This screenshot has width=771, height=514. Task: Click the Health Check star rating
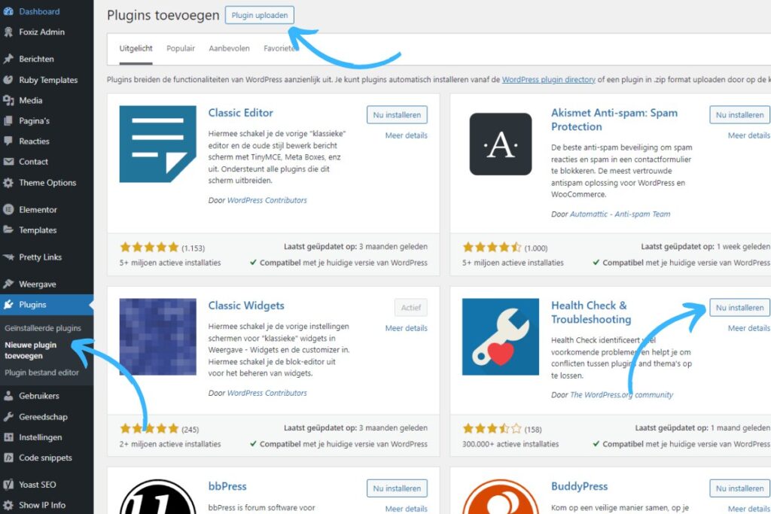(492, 428)
